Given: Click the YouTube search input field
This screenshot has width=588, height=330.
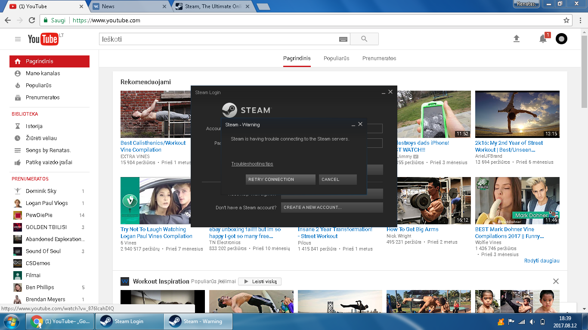Looking at the screenshot, I should coord(220,39).
